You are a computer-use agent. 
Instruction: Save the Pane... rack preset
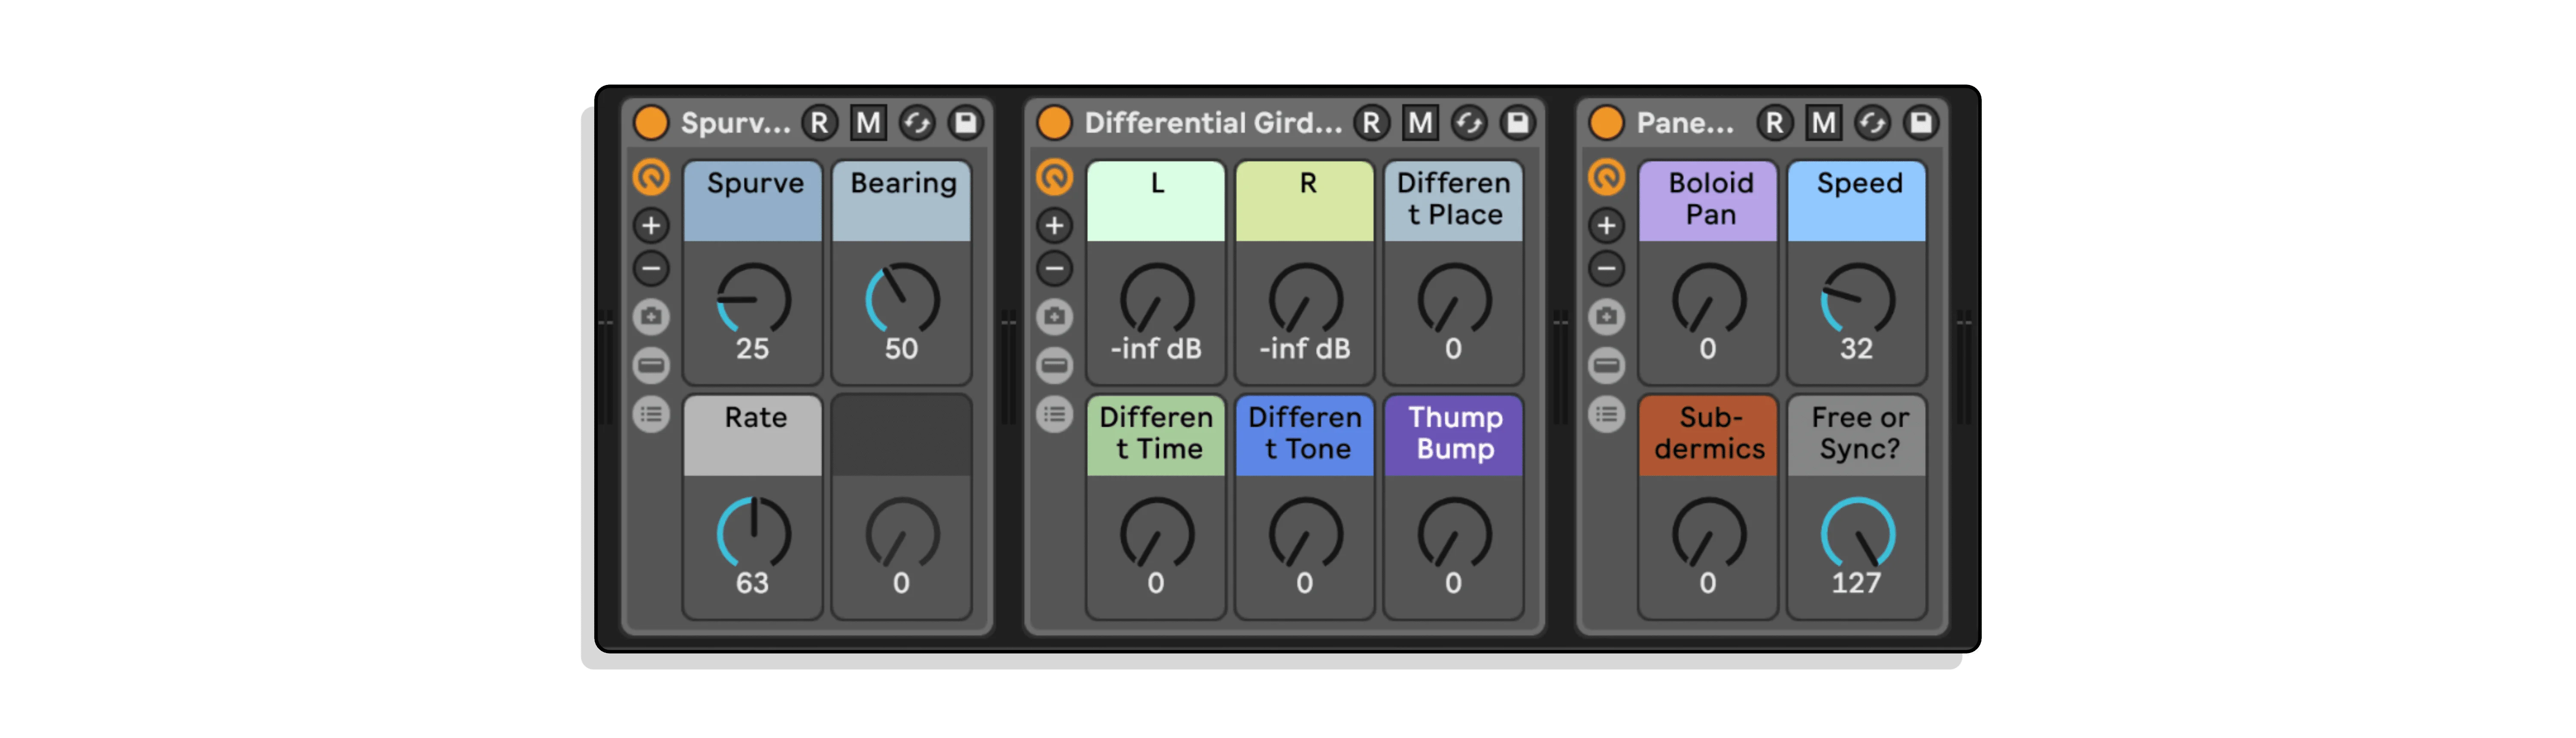pyautogui.click(x=1921, y=123)
